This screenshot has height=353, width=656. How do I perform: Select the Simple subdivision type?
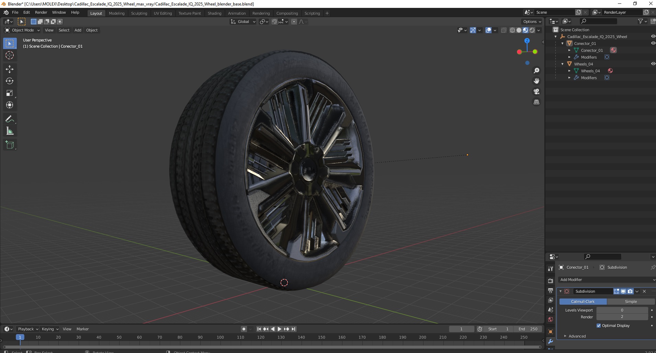coord(631,302)
